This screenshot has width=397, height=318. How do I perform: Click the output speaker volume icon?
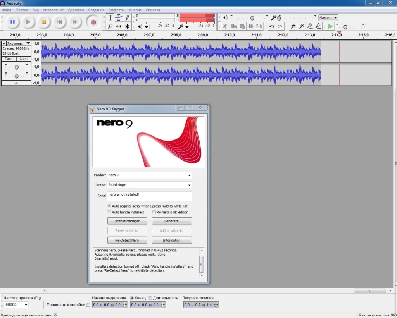click(x=225, y=18)
